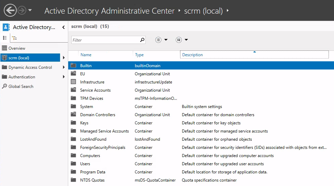Select the NTDS Quotas entry

point(92,180)
